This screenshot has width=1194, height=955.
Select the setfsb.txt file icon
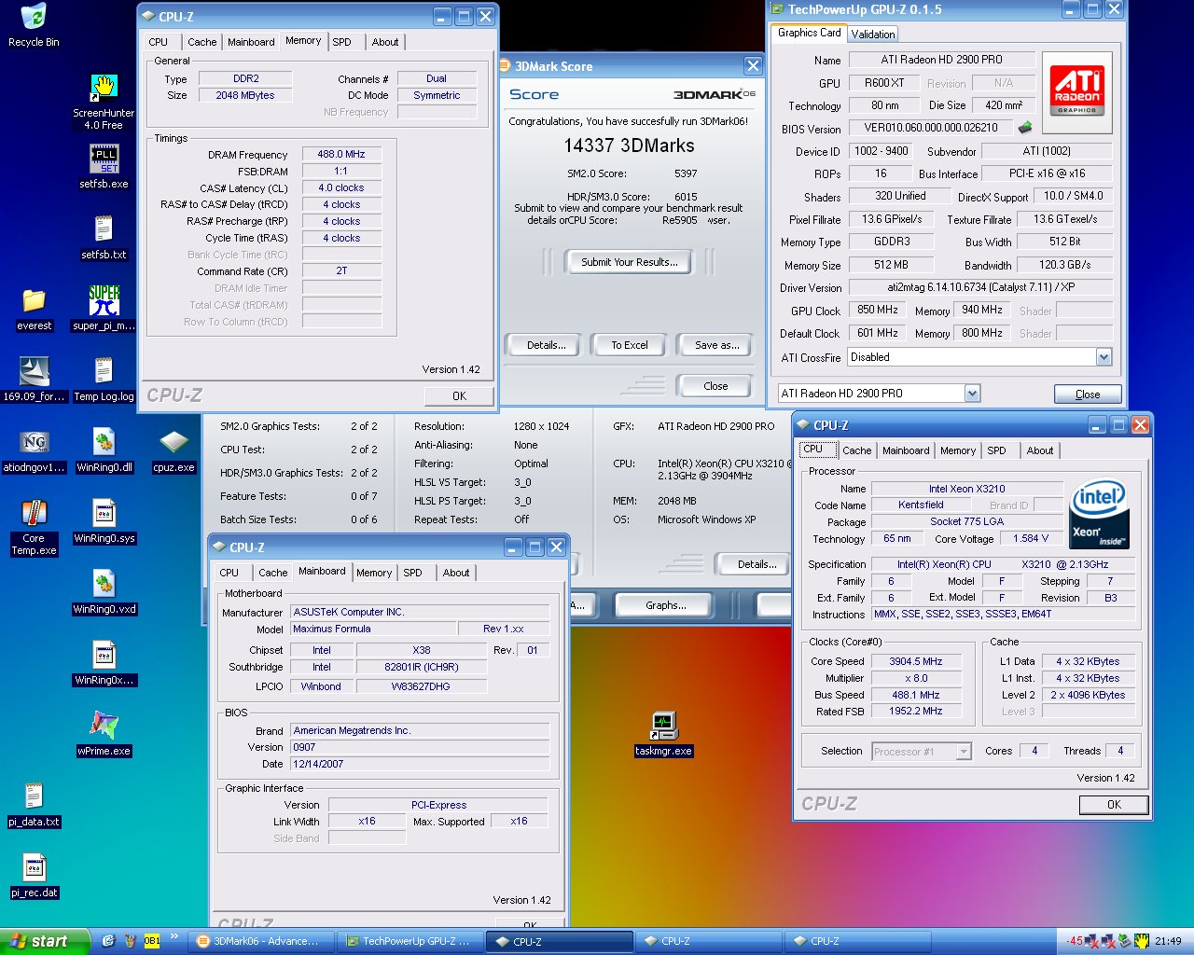coord(104,237)
